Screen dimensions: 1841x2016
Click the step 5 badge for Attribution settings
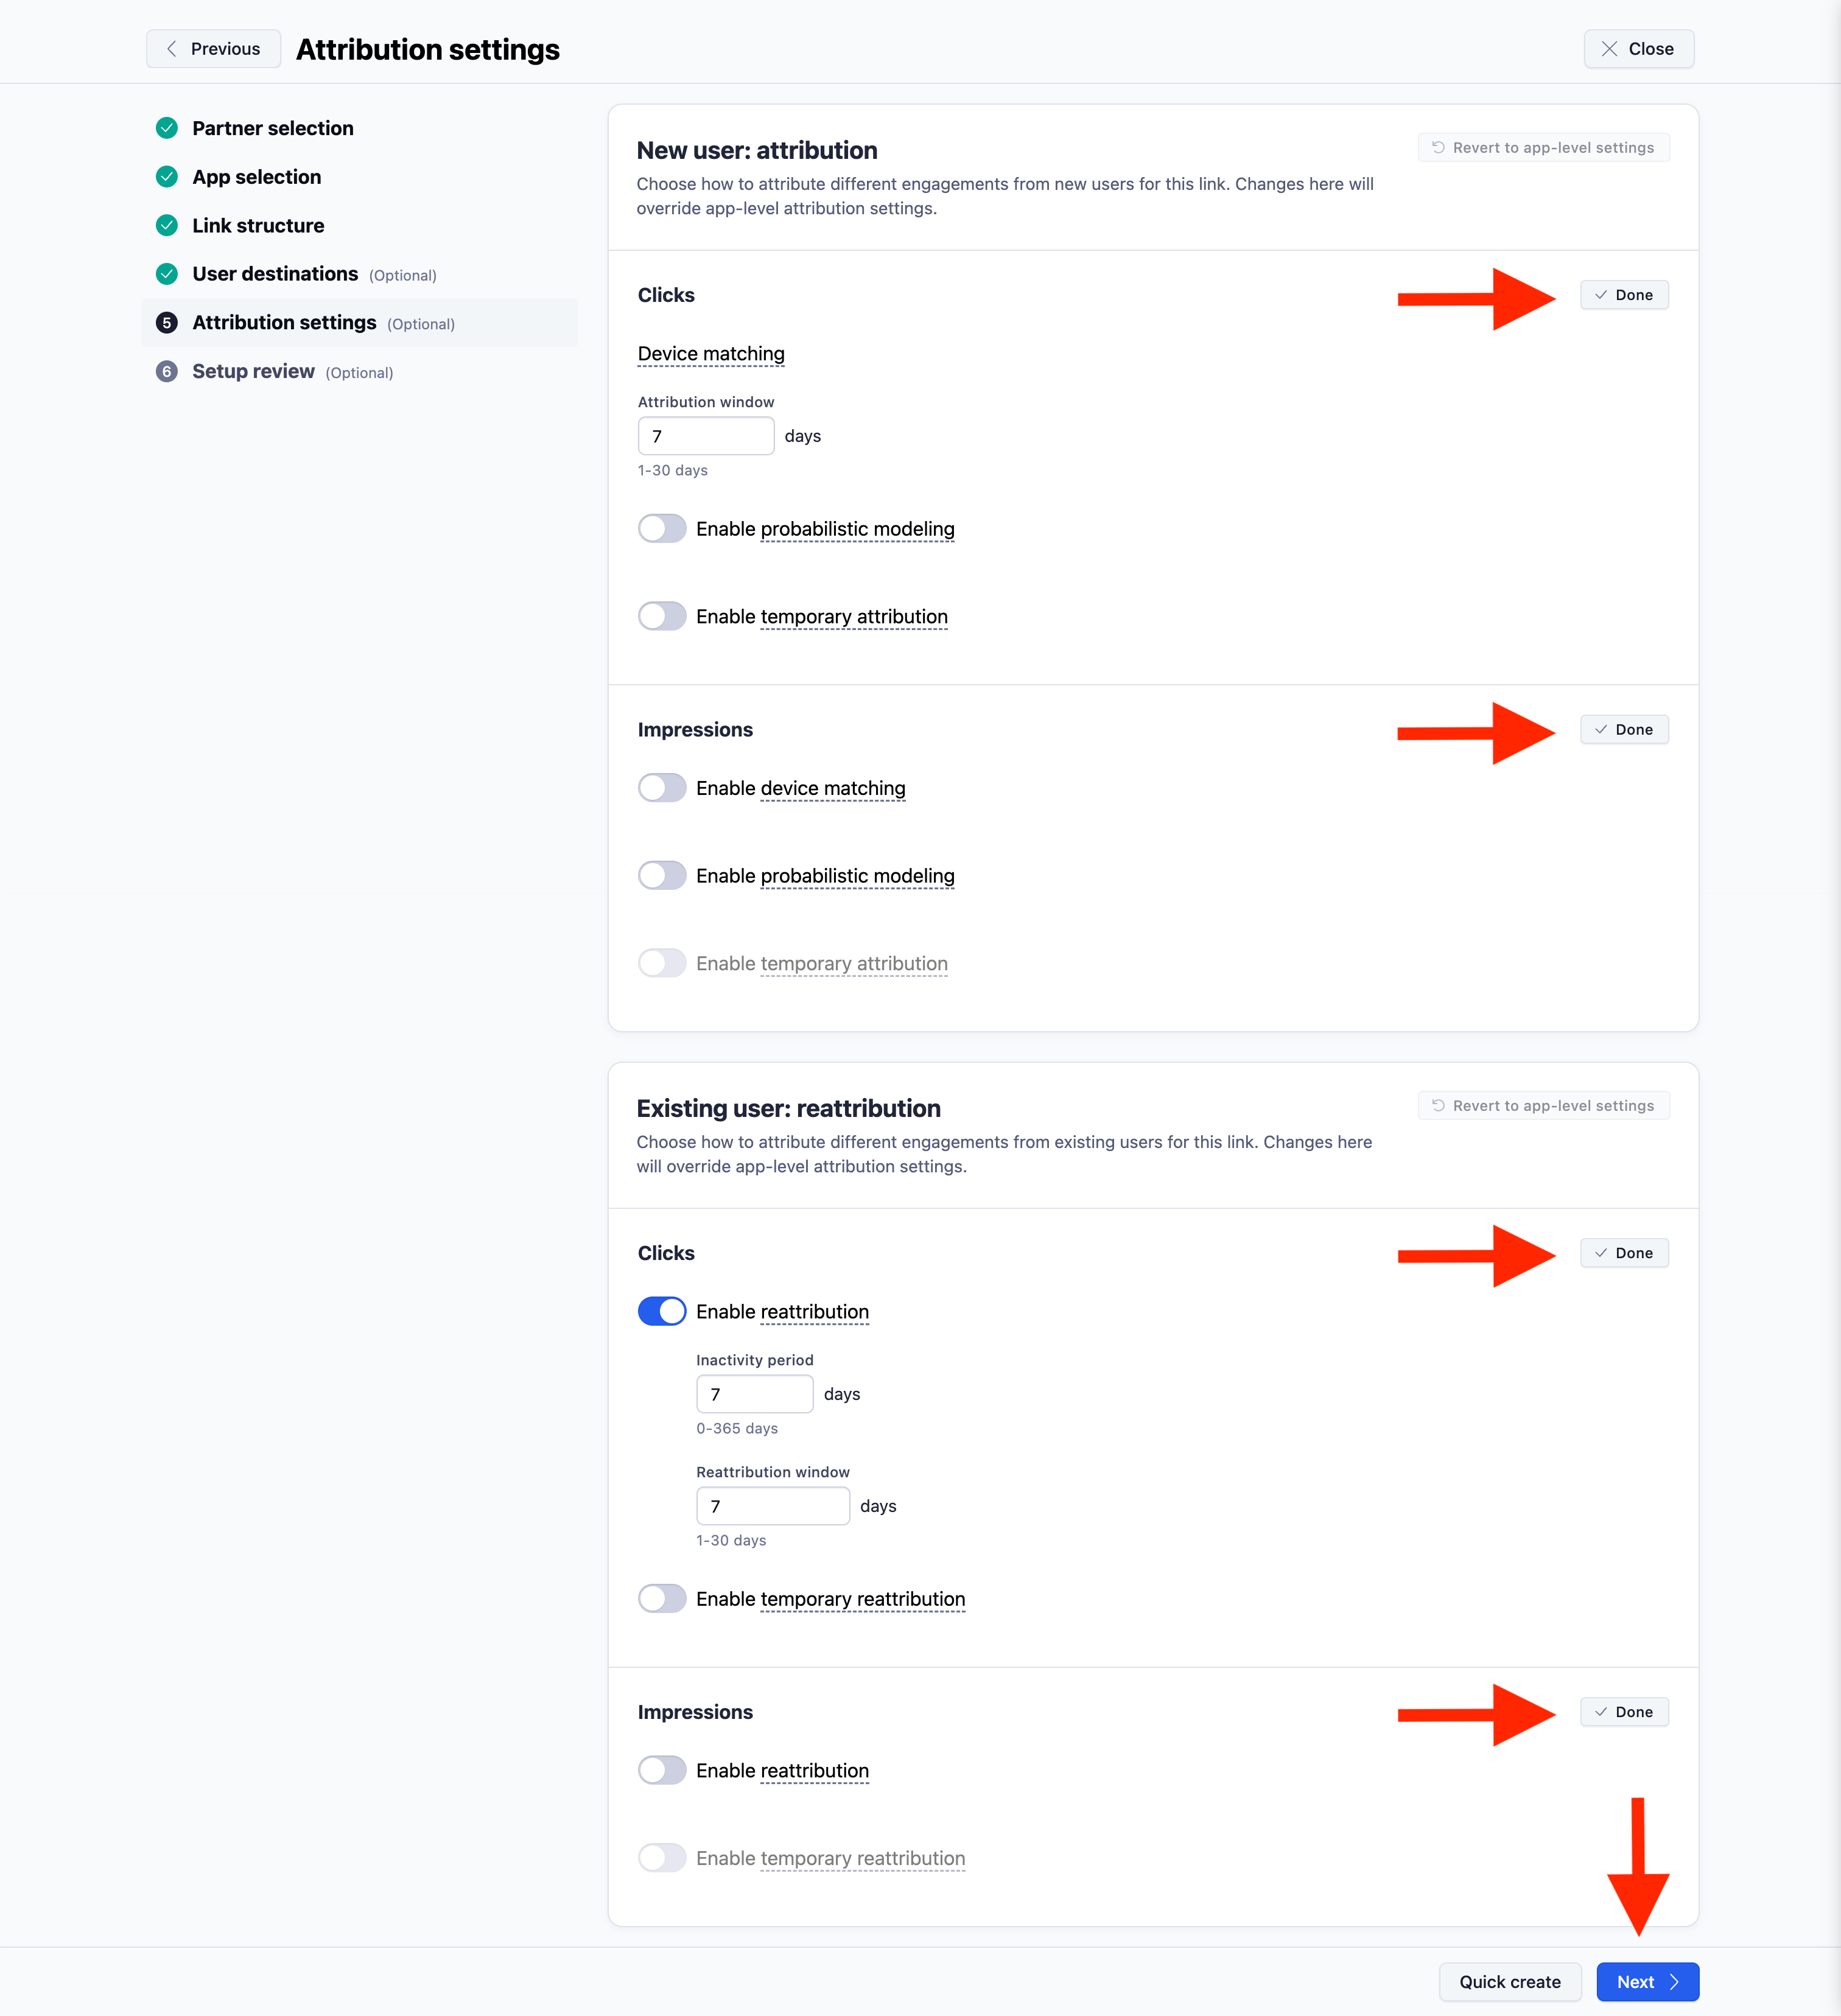pyautogui.click(x=166, y=322)
